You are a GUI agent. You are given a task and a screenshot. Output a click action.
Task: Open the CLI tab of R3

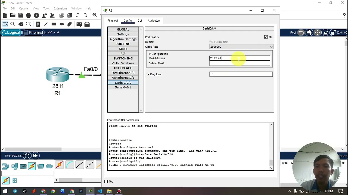coord(140,21)
